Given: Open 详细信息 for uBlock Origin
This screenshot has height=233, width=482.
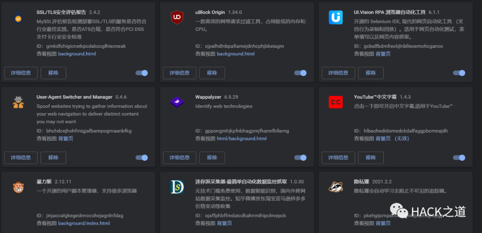Looking at the screenshot, I should pyautogui.click(x=179, y=73).
